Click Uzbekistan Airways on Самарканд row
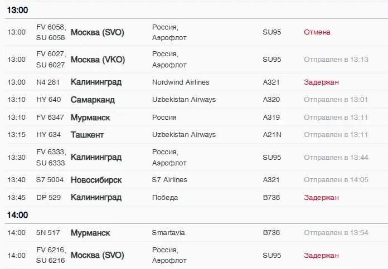This screenshot has width=388, height=269. click(183, 100)
